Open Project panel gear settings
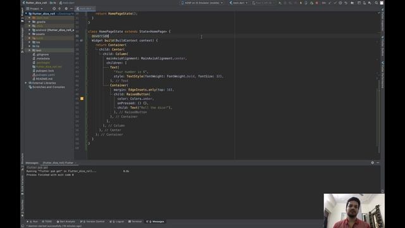This screenshot has width=405, height=228. click(66, 8)
